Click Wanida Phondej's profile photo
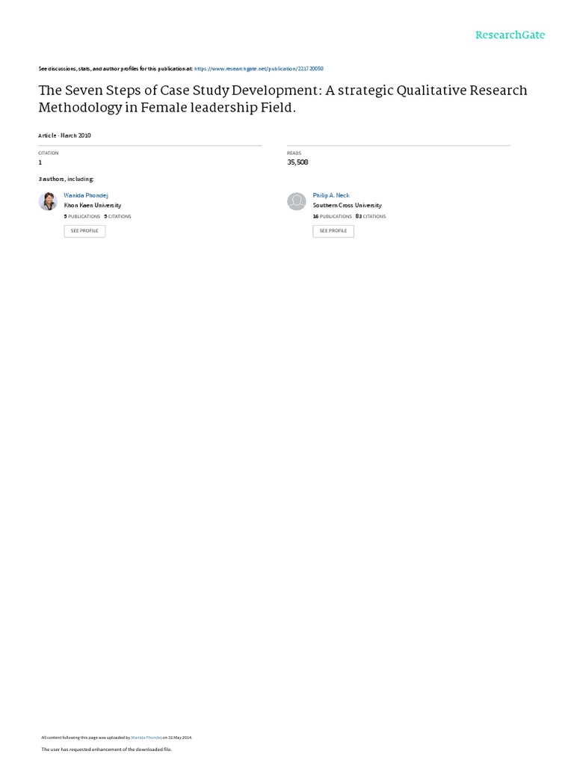Viewport: 574px width, 766px height. click(x=48, y=201)
